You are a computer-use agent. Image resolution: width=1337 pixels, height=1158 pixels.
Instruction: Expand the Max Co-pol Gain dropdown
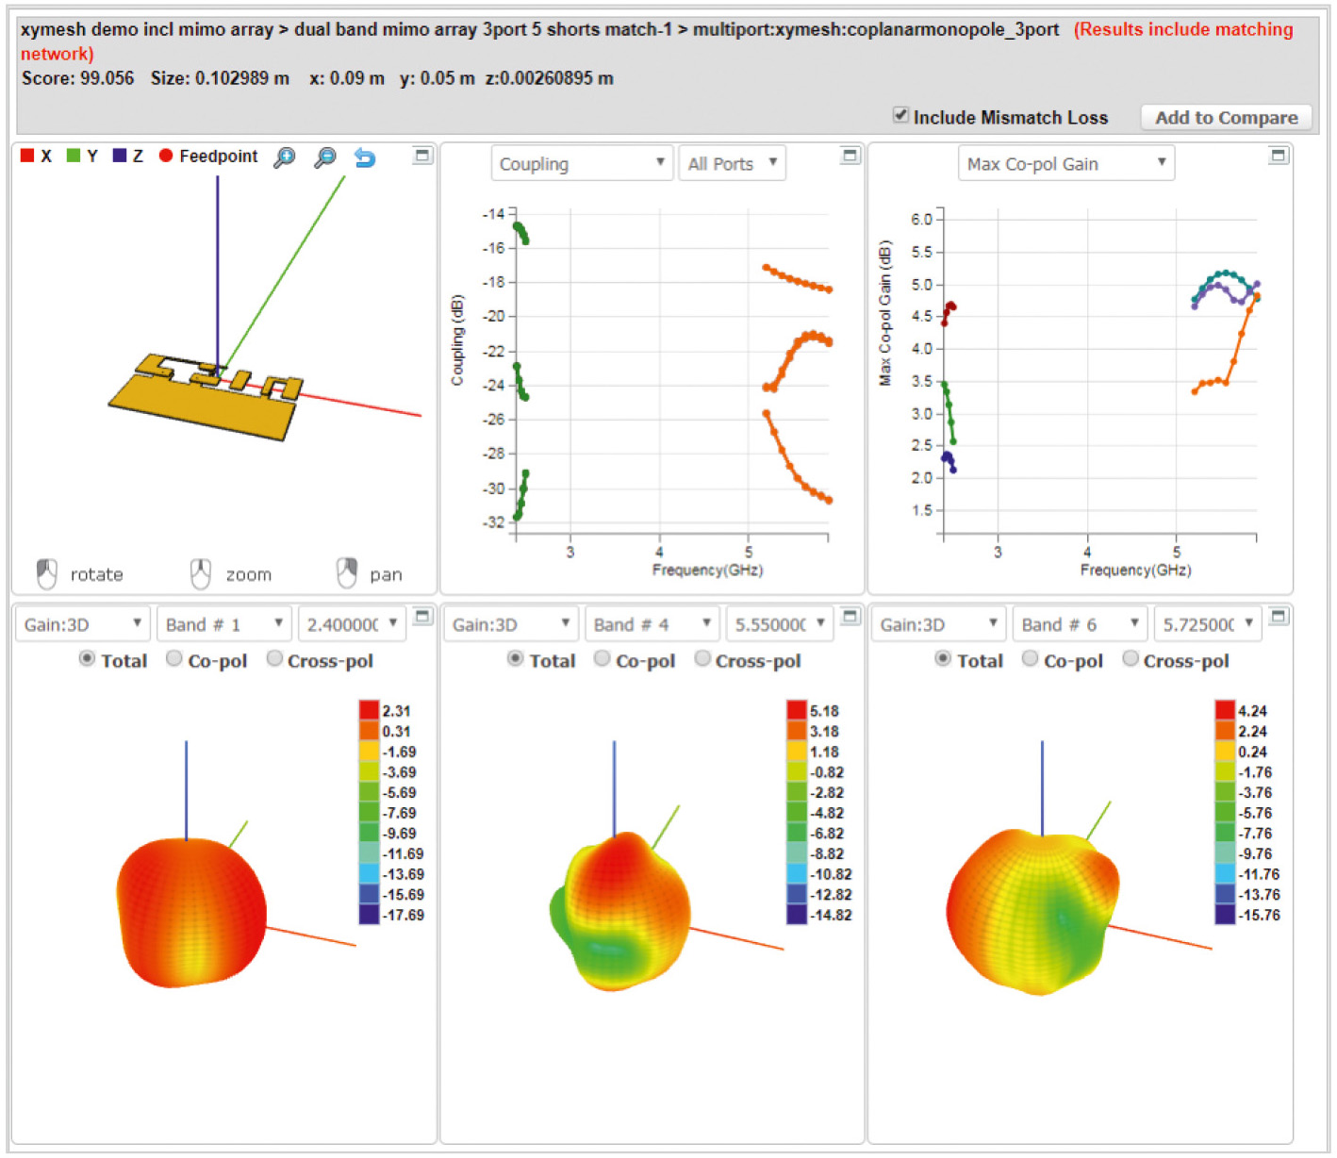tap(1065, 164)
